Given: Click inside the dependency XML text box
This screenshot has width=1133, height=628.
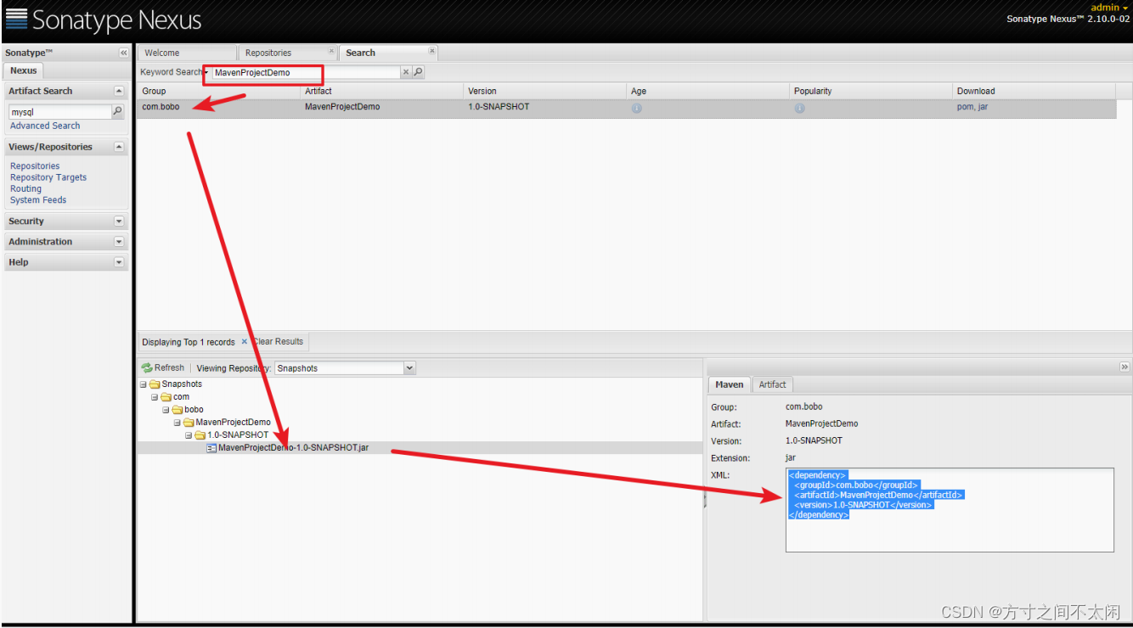Looking at the screenshot, I should (950, 510).
